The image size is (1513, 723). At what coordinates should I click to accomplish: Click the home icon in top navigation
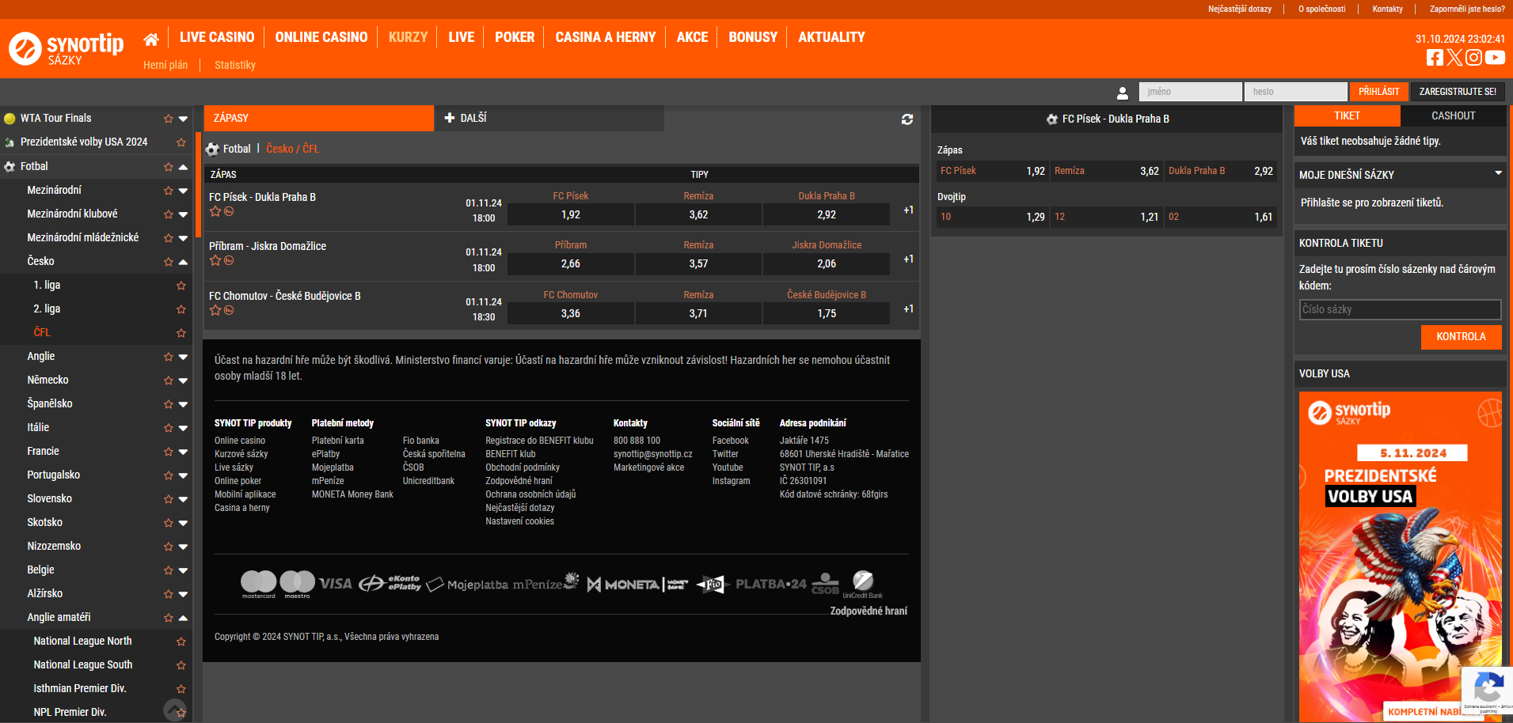click(x=151, y=38)
